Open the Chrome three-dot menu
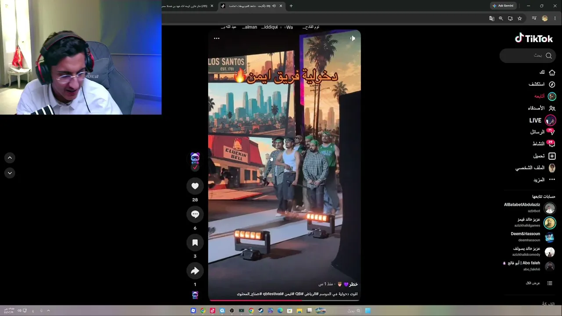 click(555, 18)
